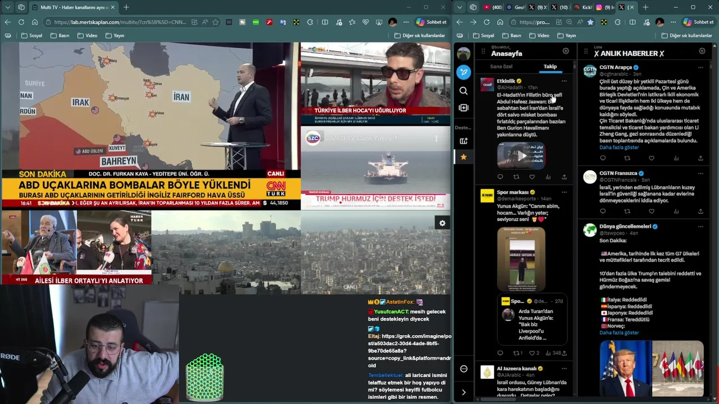Open Basın bookmarks folder in X Pro window
Viewport: 719px width, 404px height.
click(x=512, y=35)
